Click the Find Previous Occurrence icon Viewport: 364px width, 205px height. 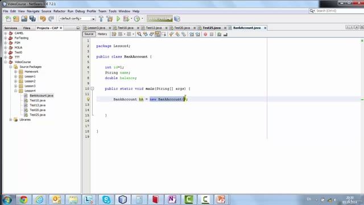coord(146,34)
